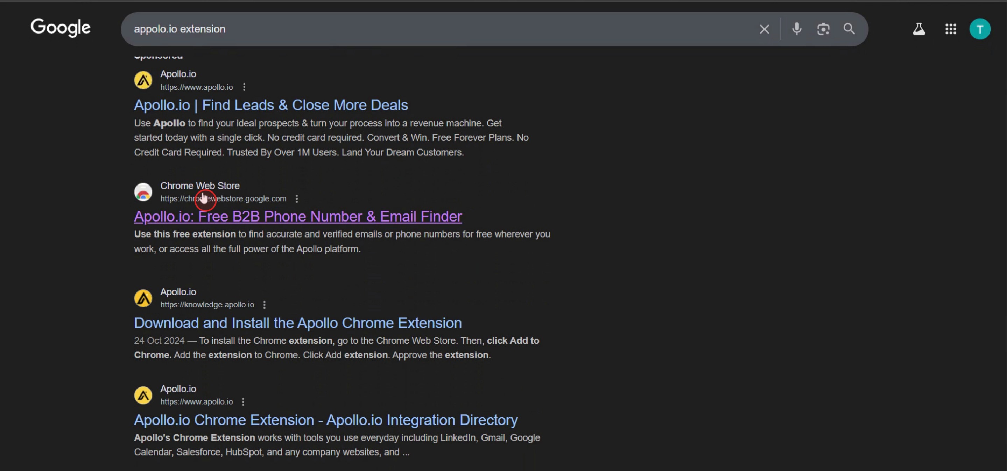Open Search Labs flask icon

919,29
